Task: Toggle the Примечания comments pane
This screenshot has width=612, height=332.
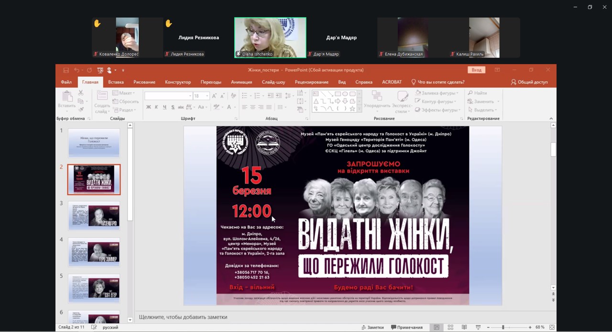Action: (x=407, y=327)
